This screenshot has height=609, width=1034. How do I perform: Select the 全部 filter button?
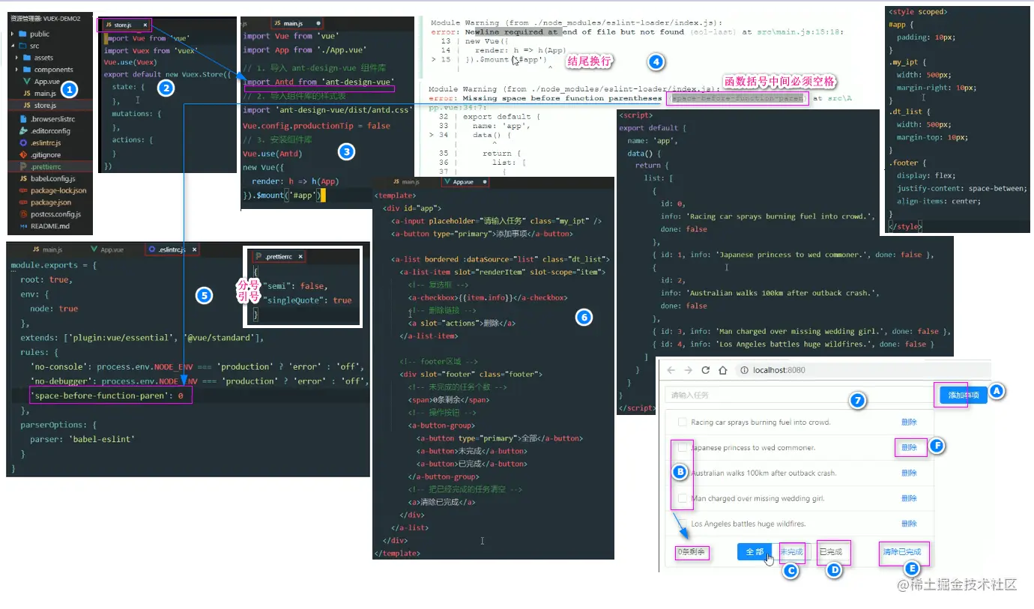click(755, 552)
